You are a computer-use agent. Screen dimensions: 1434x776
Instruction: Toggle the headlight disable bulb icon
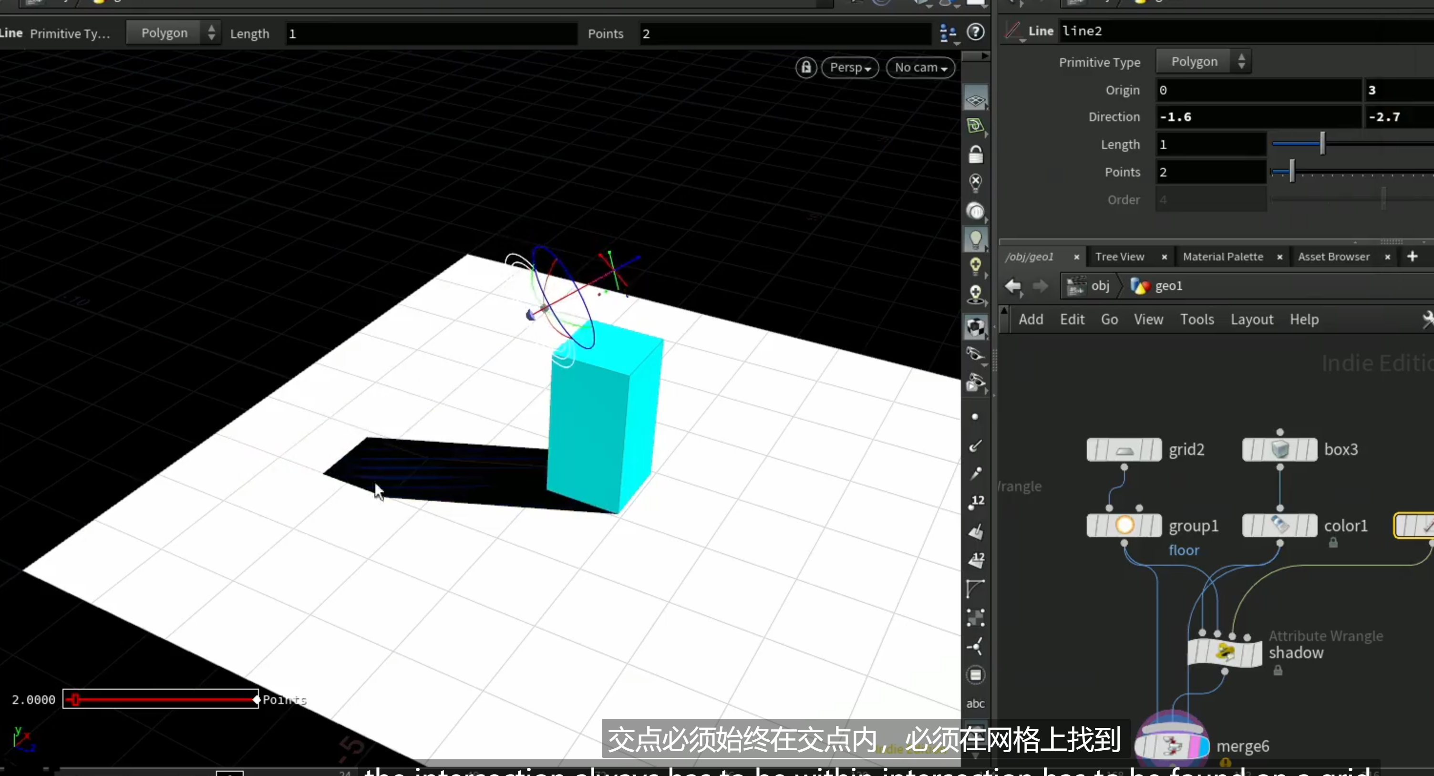tap(975, 183)
